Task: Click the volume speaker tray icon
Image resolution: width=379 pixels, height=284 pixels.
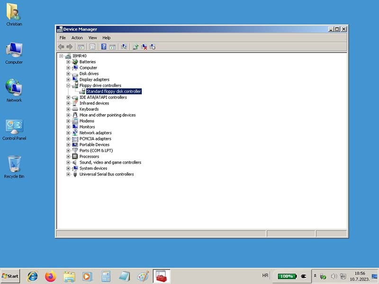Action: 334,276
